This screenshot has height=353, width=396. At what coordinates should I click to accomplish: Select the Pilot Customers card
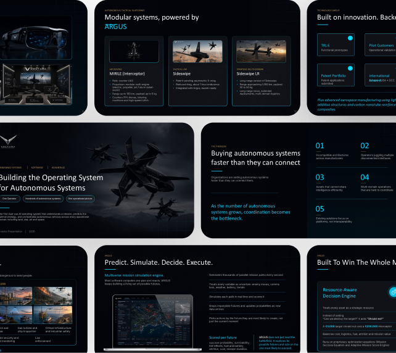pyautogui.click(x=381, y=44)
